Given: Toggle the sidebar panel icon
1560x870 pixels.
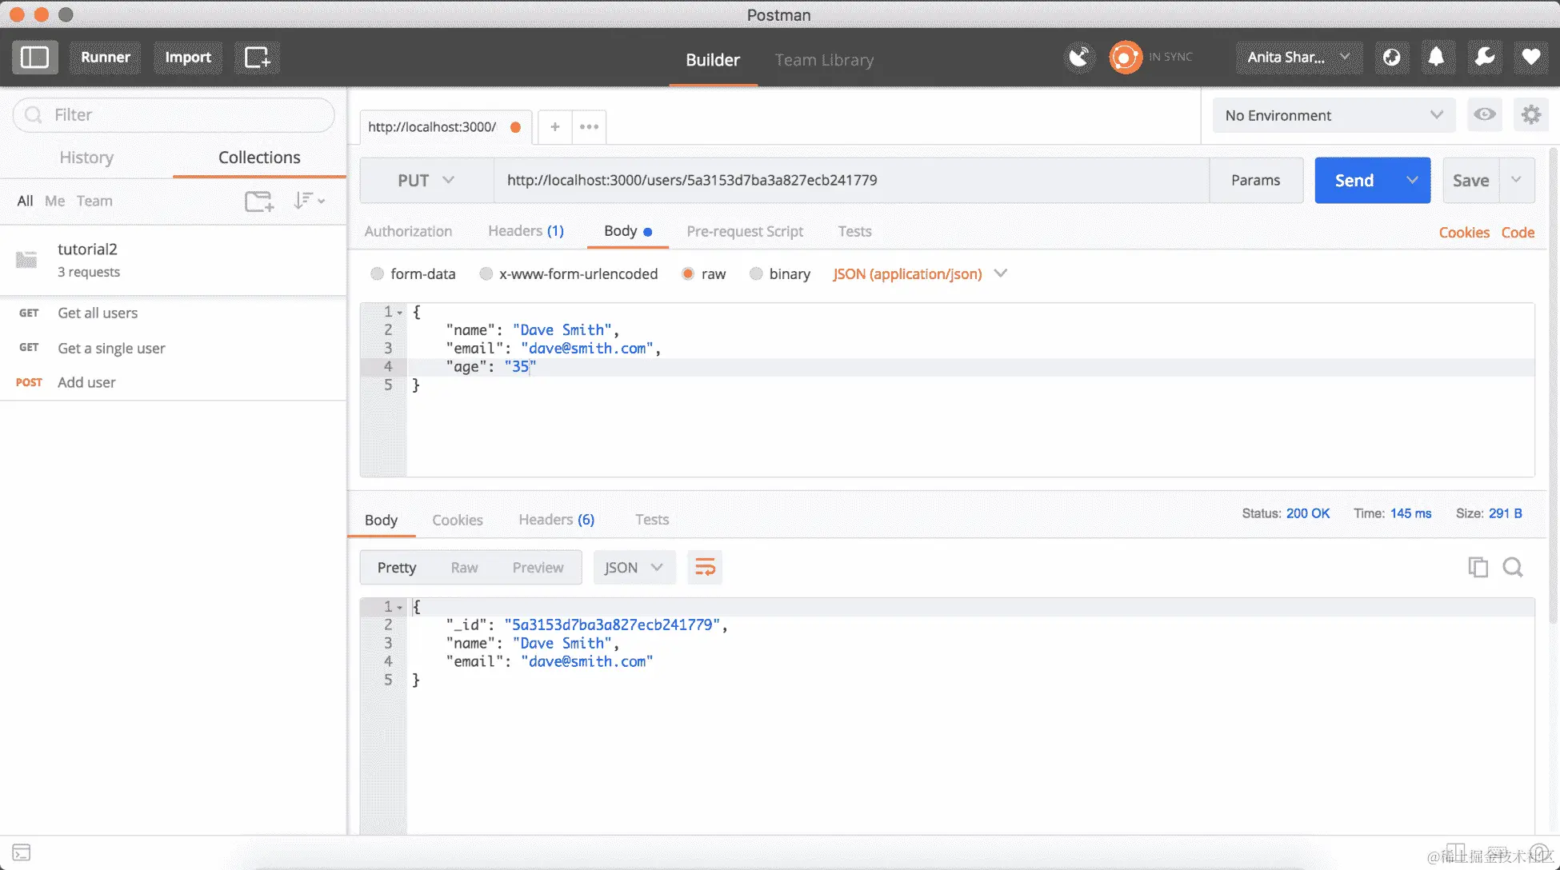Looking at the screenshot, I should click(34, 58).
